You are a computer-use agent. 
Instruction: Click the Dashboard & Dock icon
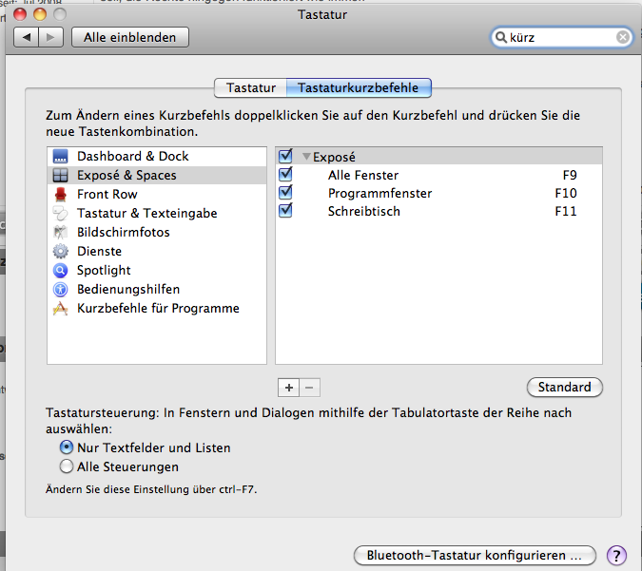61,157
